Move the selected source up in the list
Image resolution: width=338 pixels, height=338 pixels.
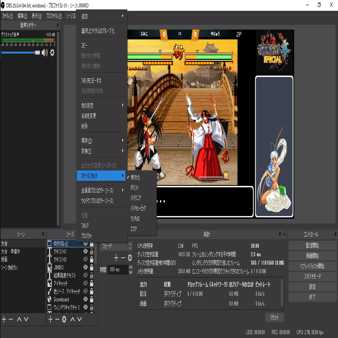click(x=72, y=319)
